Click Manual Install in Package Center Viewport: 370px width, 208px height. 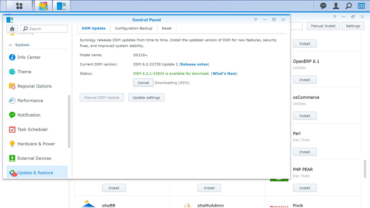pos(323,26)
